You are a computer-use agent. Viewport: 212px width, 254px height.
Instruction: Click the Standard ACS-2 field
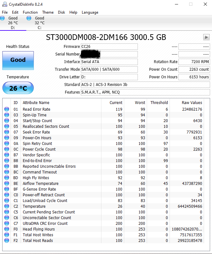point(145,85)
